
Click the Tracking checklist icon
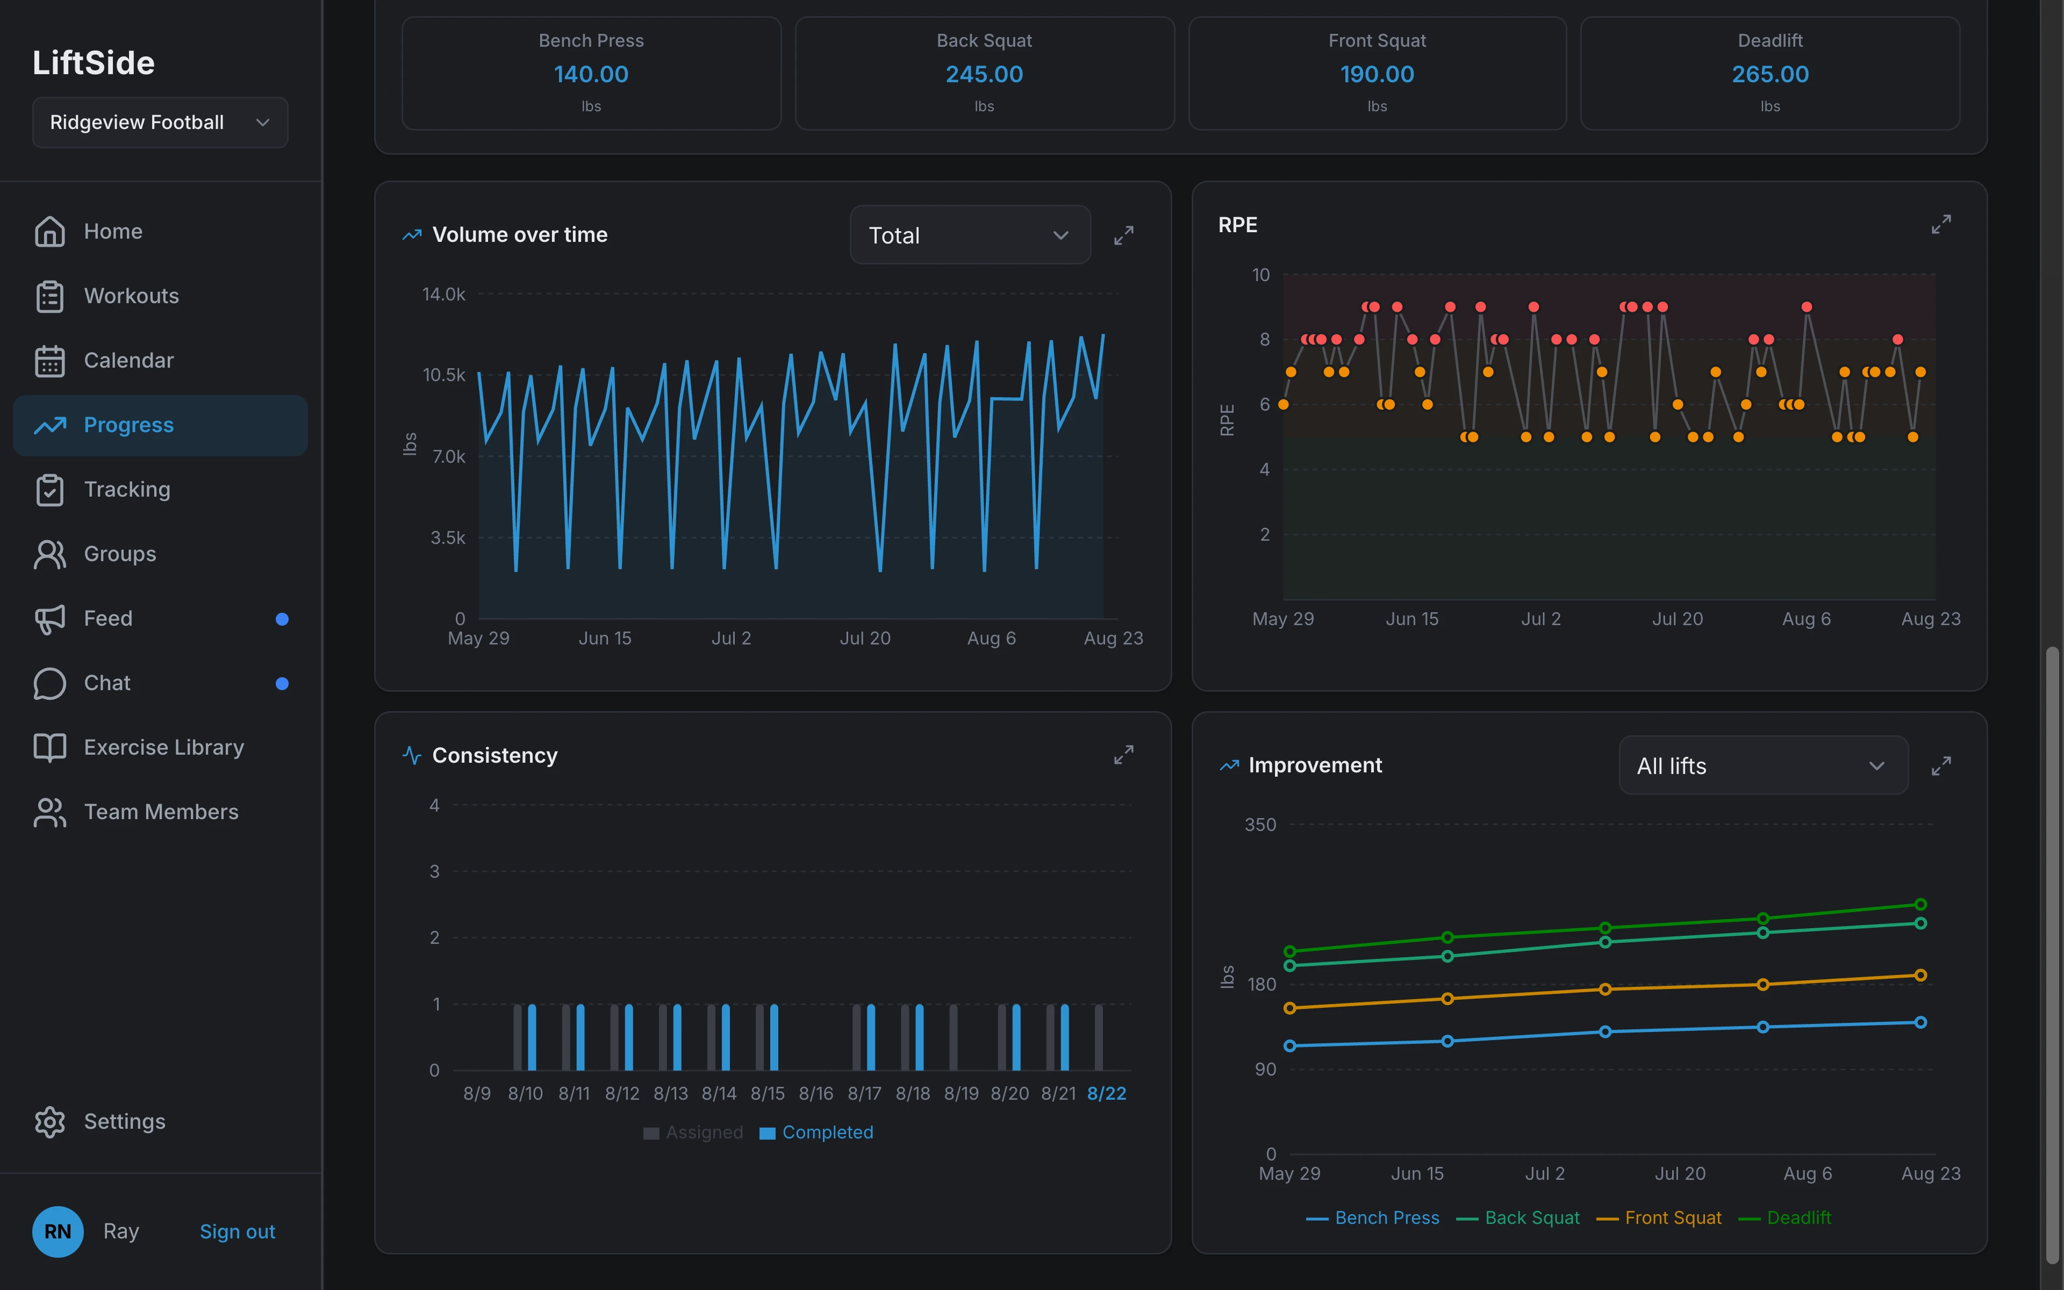[49, 490]
